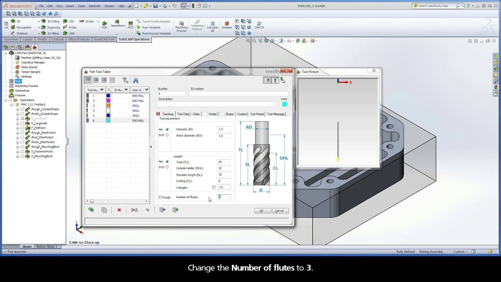The height and width of the screenshot is (282, 501).
Task: Click the Machining Process ribbon icon
Action: (181, 27)
